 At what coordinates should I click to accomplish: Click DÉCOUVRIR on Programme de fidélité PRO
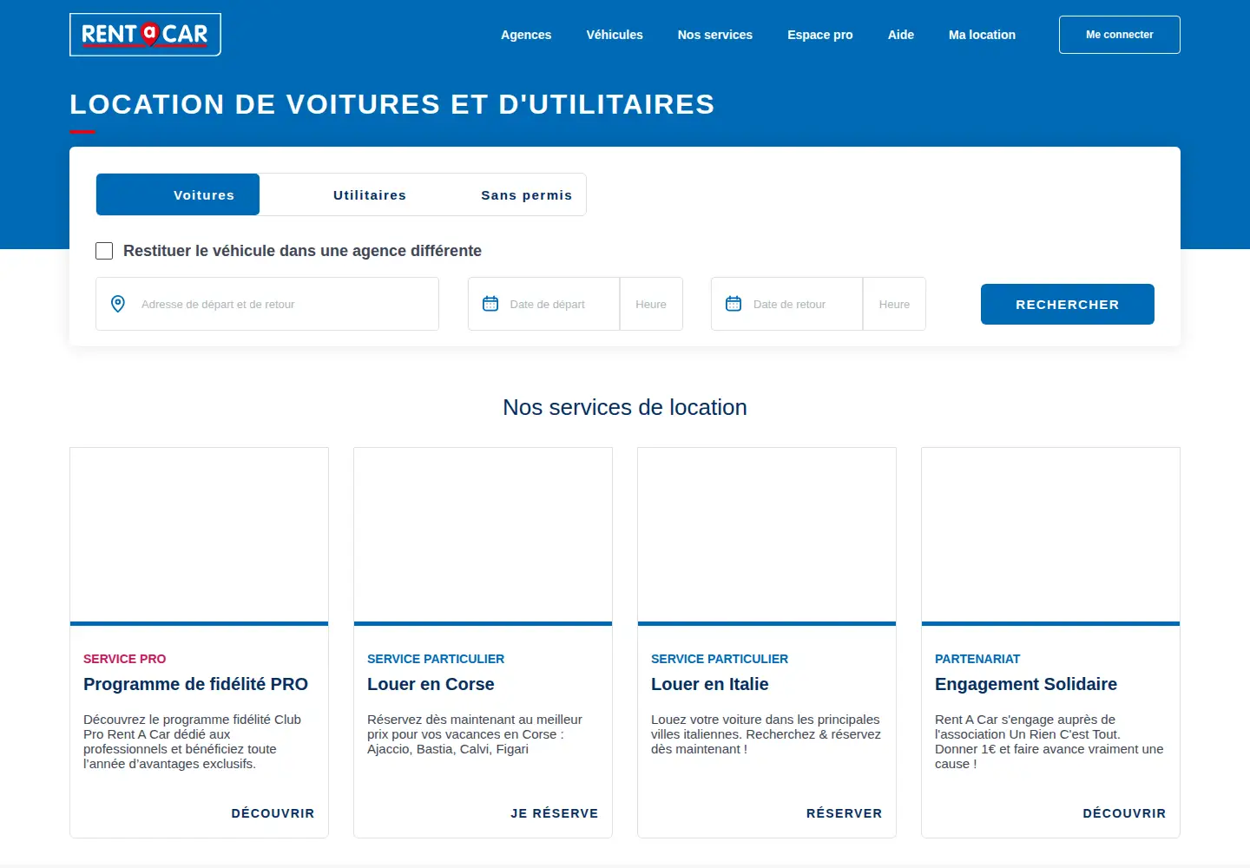pyautogui.click(x=273, y=813)
